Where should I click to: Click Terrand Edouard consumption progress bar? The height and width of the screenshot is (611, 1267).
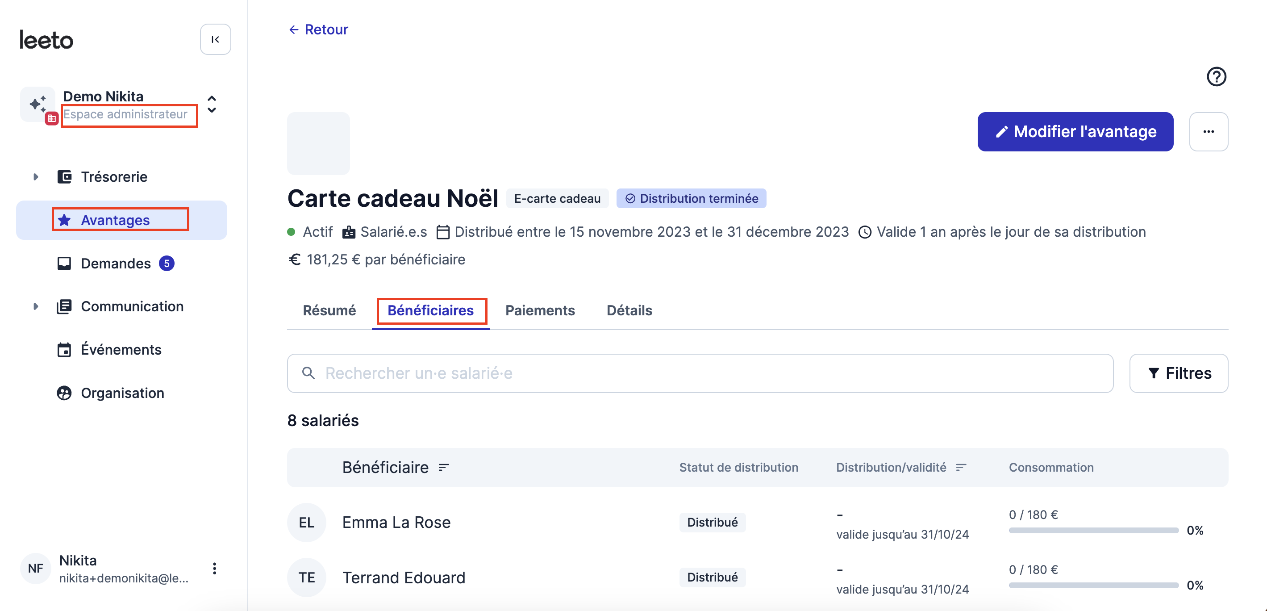click(1093, 586)
